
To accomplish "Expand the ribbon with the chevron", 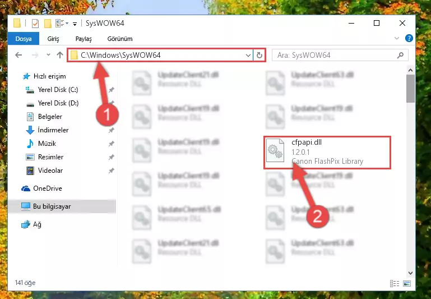I will coord(397,38).
